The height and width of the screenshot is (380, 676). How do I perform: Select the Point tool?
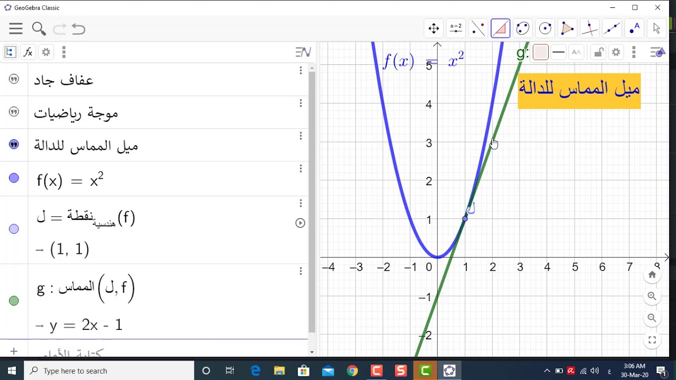tap(634, 28)
